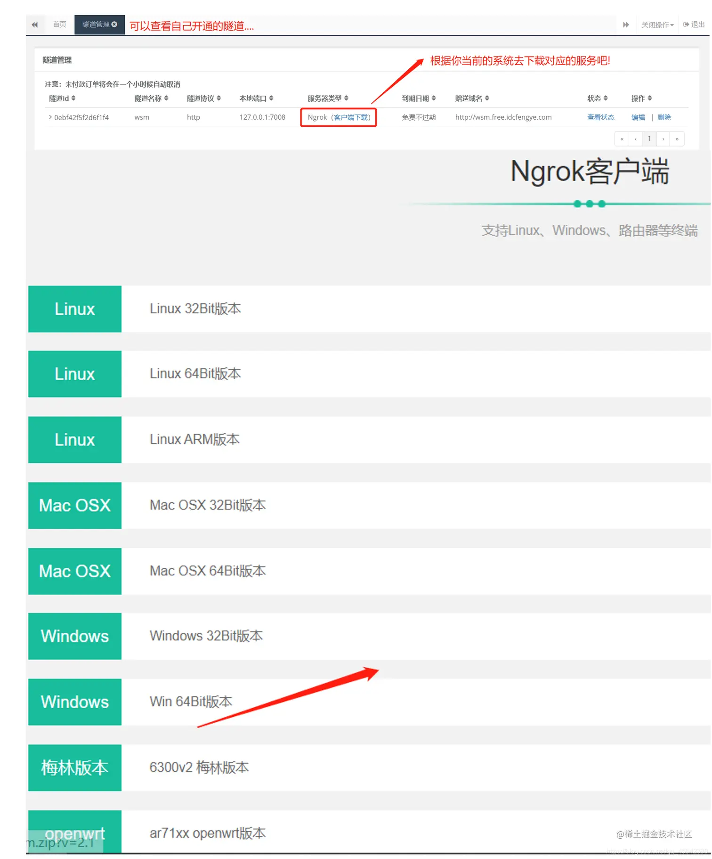
Task: Click the 免费不过期 expiry cell
Action: point(419,117)
